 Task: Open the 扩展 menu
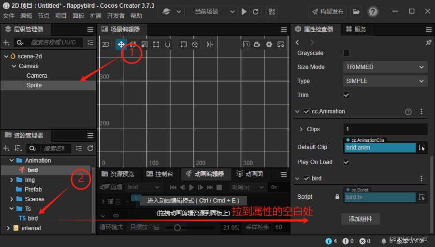point(95,16)
